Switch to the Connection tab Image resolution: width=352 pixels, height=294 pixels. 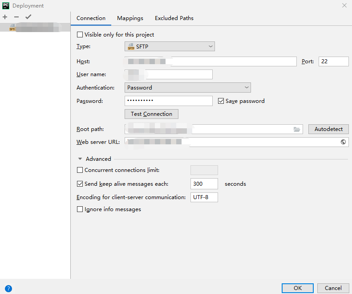91,18
